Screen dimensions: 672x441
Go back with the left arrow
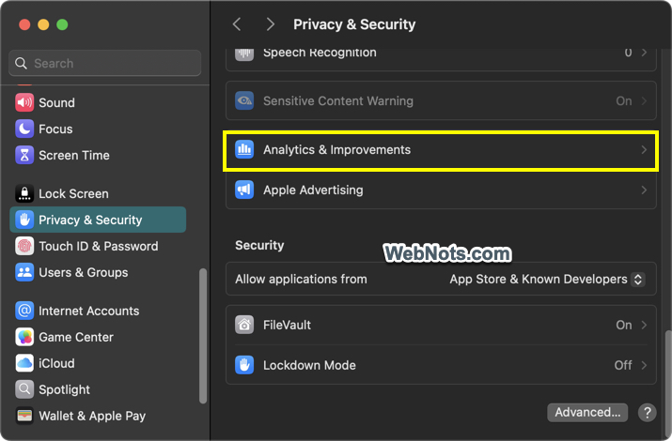pos(237,24)
